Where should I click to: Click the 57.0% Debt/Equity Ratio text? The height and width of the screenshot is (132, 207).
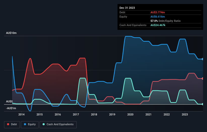click(166, 21)
